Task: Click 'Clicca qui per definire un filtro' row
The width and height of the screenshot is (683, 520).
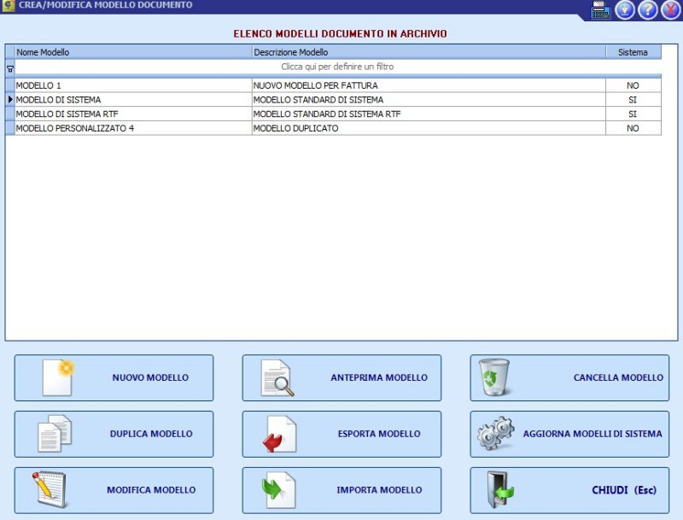Action: (x=337, y=67)
